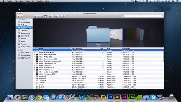Launch Photoshop from the Dock
181x102 pixels.
pyautogui.click(x=110, y=97)
